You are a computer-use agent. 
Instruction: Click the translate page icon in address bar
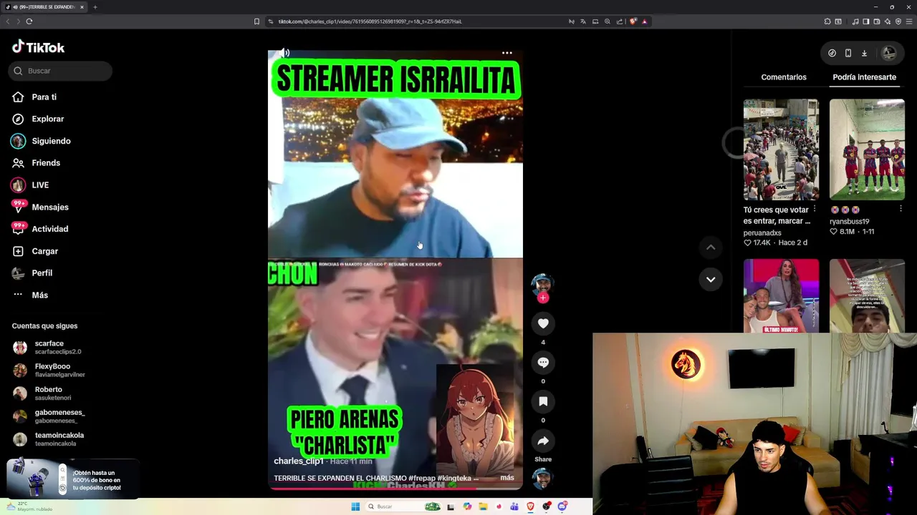(x=583, y=21)
